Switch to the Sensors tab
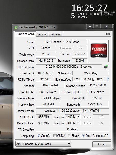Viewport: 116px width, 155px height. pos(42,34)
